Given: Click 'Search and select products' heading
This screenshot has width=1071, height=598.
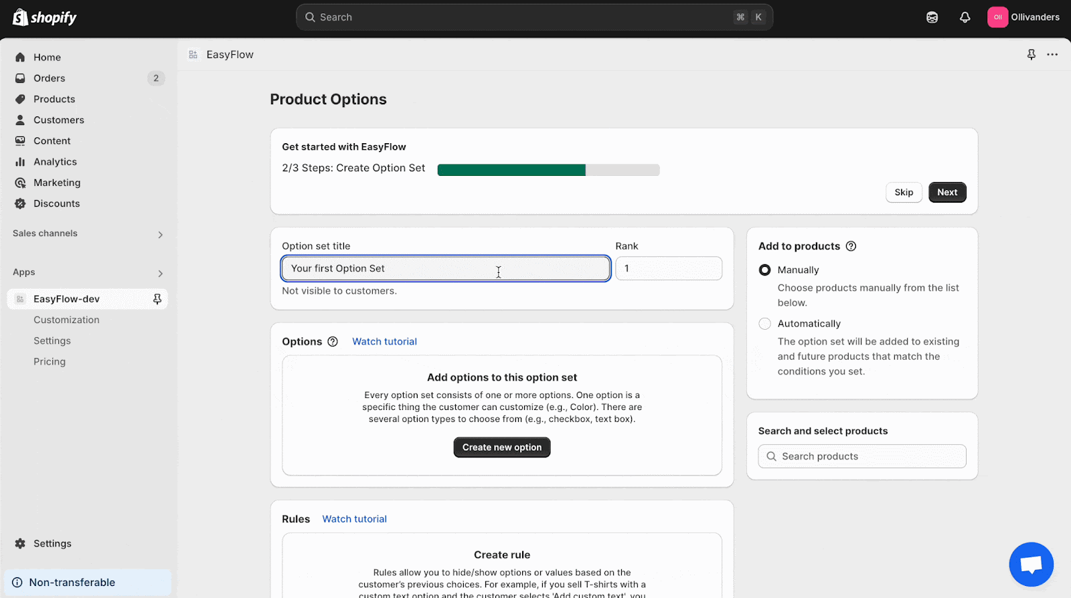Looking at the screenshot, I should (823, 431).
